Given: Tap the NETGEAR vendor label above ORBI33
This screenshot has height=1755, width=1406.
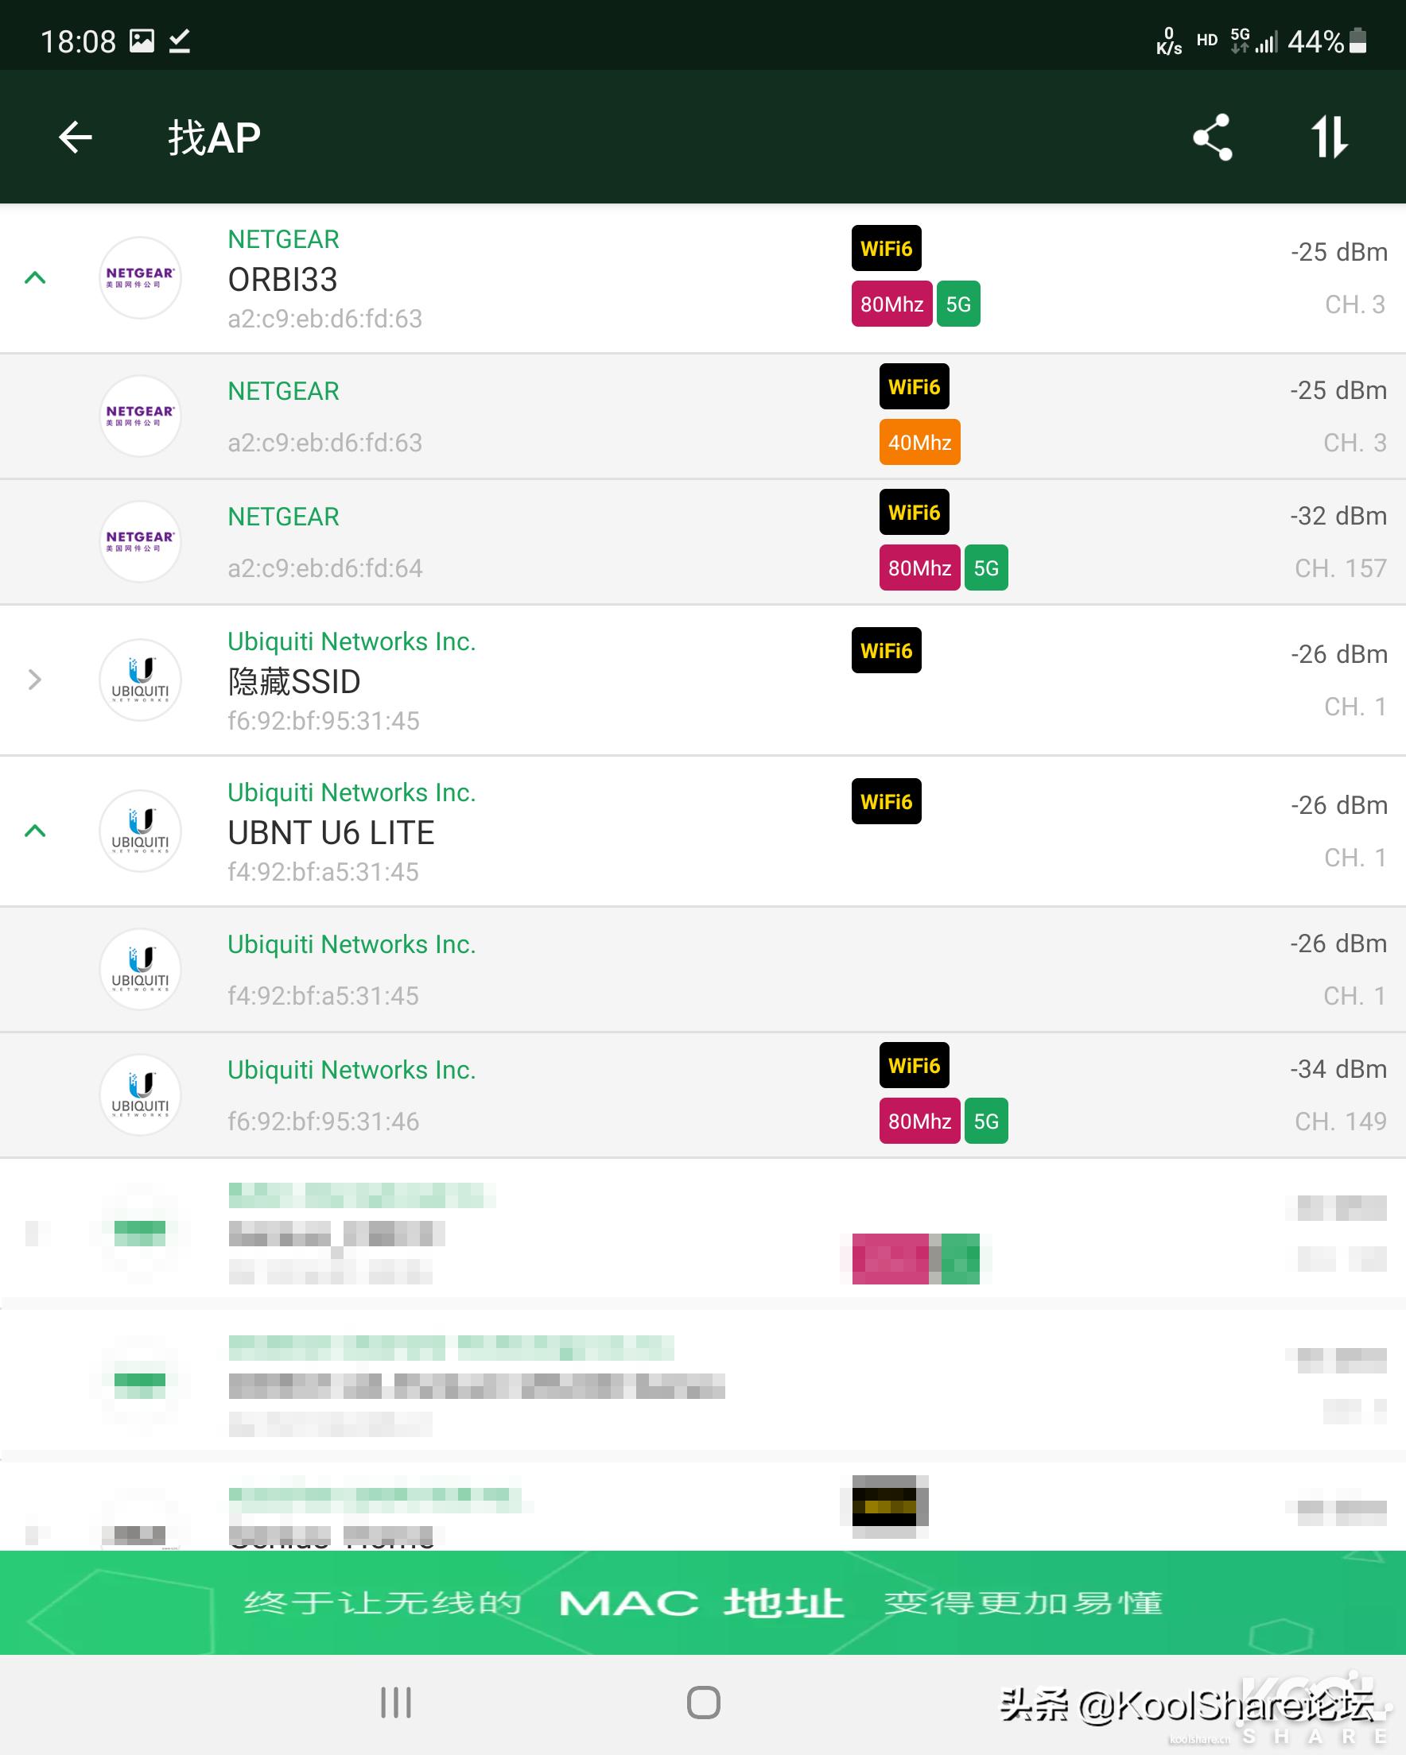Looking at the screenshot, I should (x=283, y=239).
